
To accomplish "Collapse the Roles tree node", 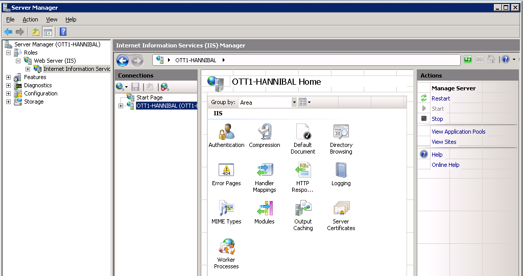I will (8, 53).
